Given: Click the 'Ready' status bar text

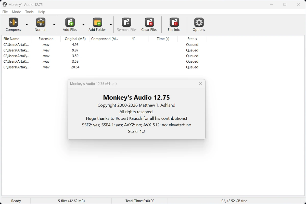Looking at the screenshot, I should coord(16,201).
